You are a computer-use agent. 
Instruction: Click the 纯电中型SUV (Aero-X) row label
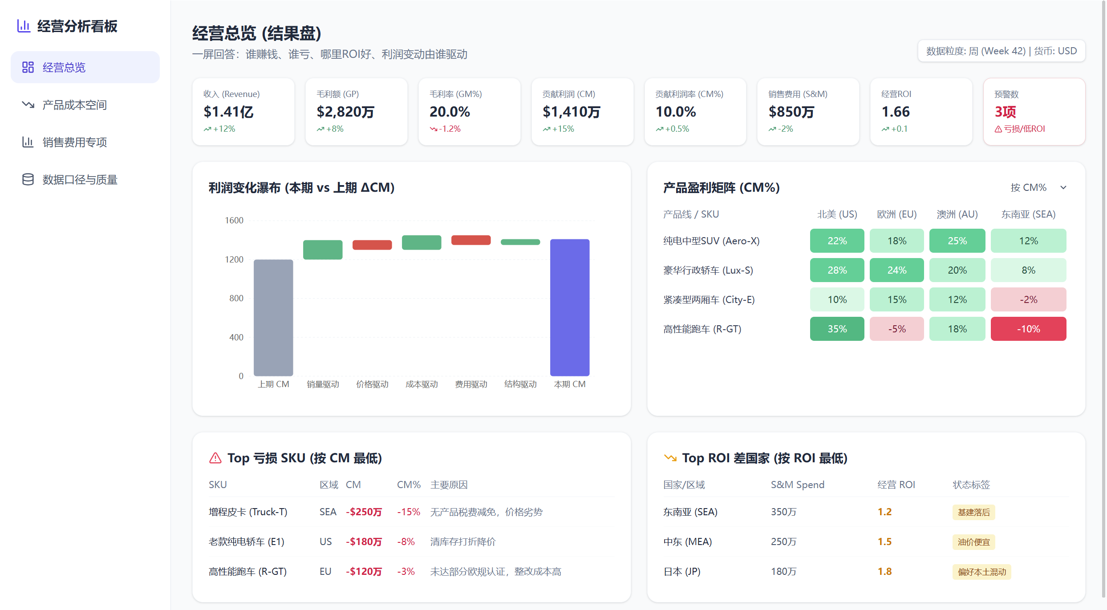(711, 241)
